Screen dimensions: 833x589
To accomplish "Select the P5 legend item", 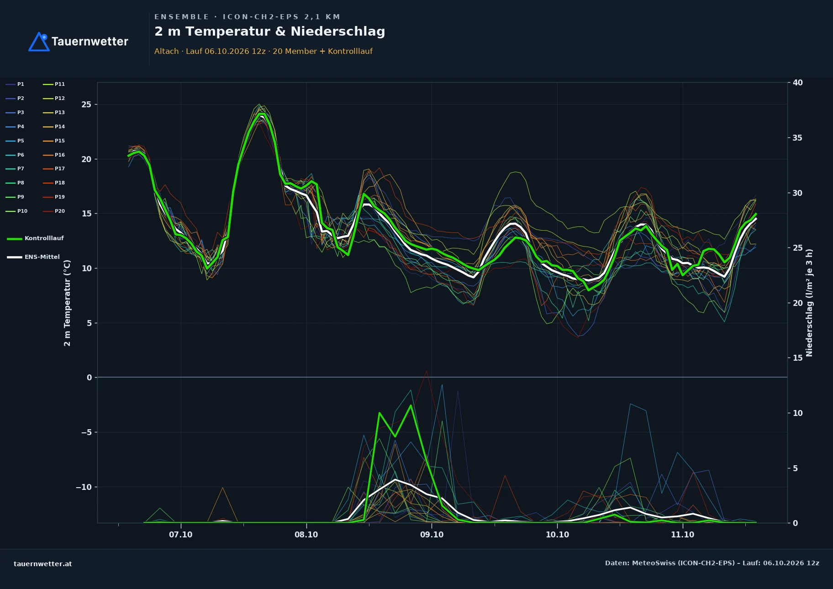I will [15, 141].
